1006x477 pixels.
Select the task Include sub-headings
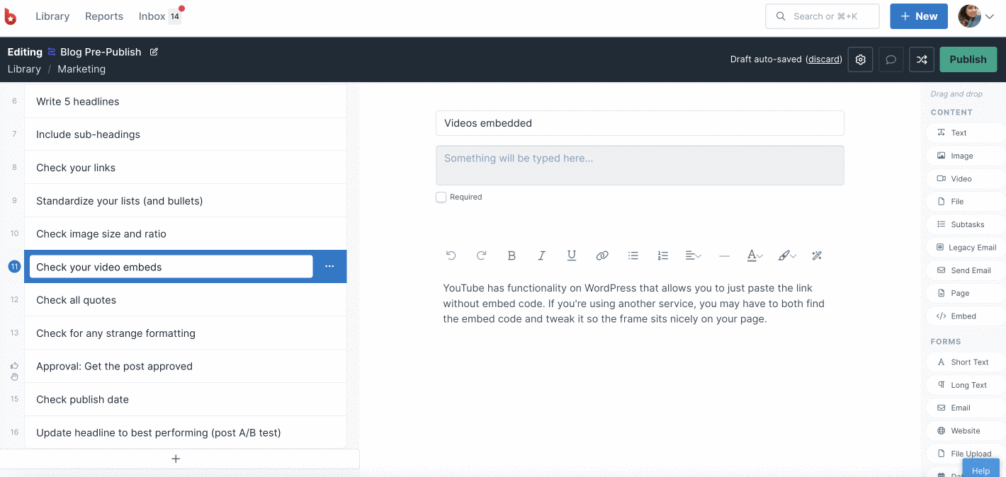pyautogui.click(x=186, y=134)
